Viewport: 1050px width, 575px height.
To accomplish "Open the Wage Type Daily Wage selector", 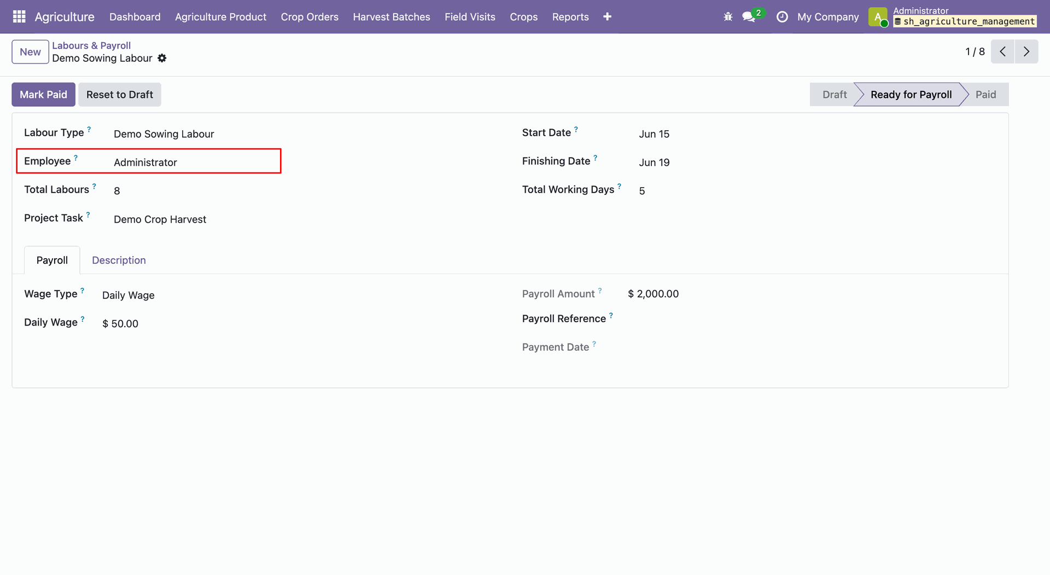I will pos(129,295).
